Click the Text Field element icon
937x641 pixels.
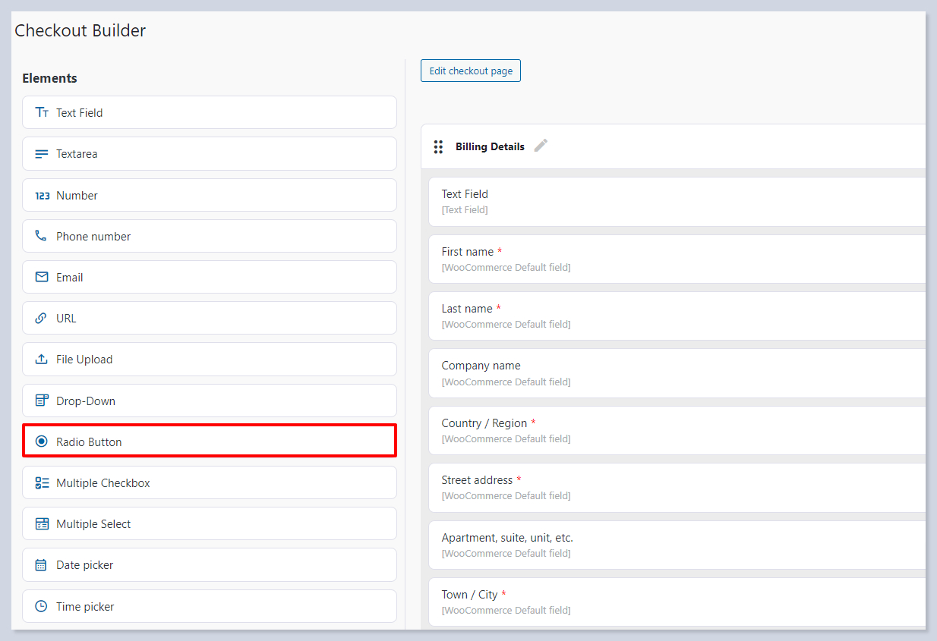click(x=42, y=112)
